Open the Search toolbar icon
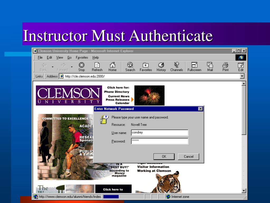The image size is (270, 203). (x=130, y=65)
